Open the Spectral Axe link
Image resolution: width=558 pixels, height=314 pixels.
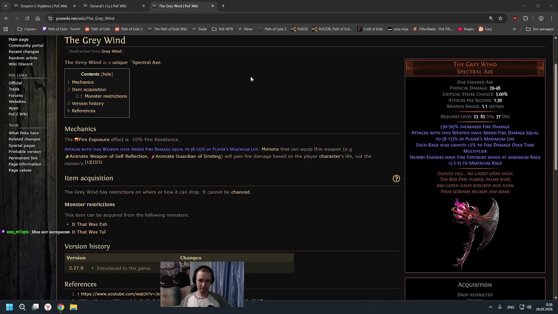146,62
